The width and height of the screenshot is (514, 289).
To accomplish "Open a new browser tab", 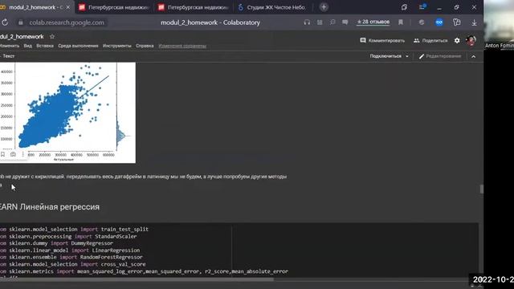I will [x=324, y=7].
